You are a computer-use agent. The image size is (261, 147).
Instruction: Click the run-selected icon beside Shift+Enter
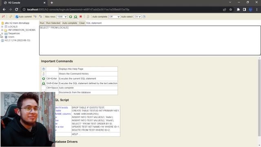coord(44,83)
